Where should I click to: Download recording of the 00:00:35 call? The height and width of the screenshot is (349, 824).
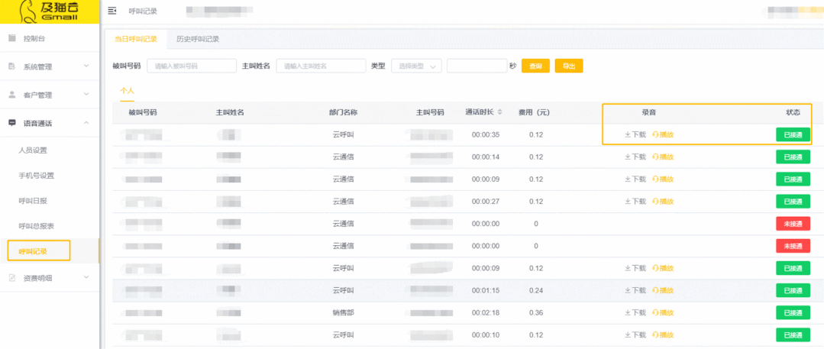coord(635,134)
